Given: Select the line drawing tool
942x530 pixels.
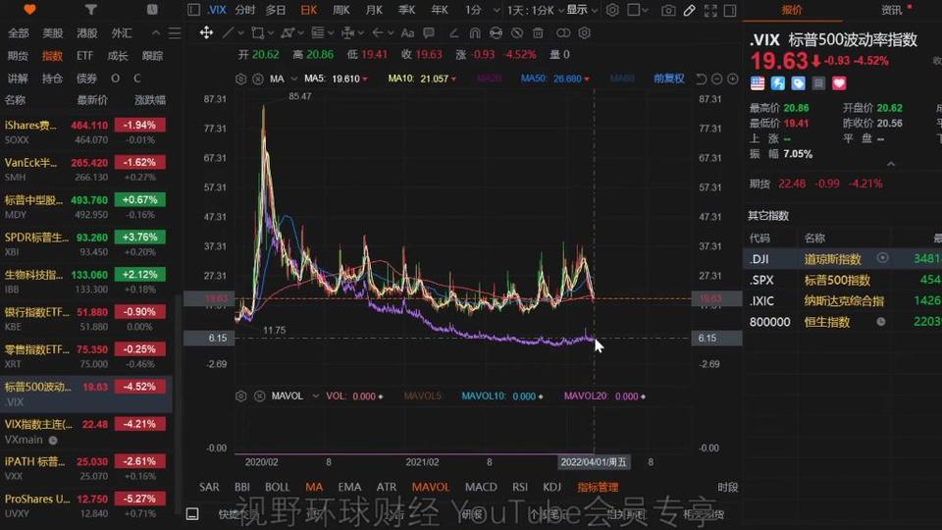Looking at the screenshot, I should click(x=228, y=32).
